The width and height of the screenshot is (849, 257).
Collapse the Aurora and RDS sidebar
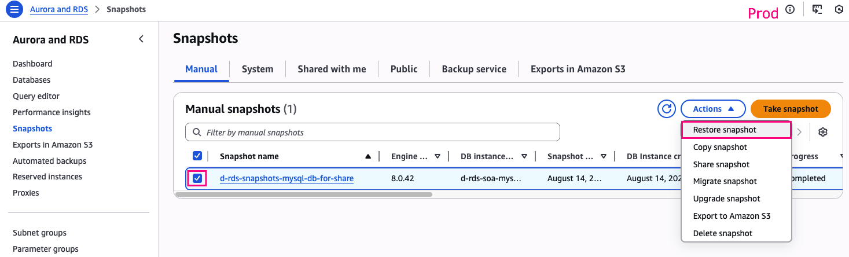141,39
